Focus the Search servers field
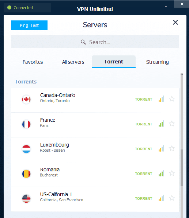This screenshot has height=218, width=189. [x=95, y=42]
